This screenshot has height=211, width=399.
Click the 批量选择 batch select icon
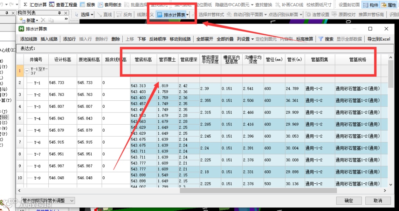(127, 4)
